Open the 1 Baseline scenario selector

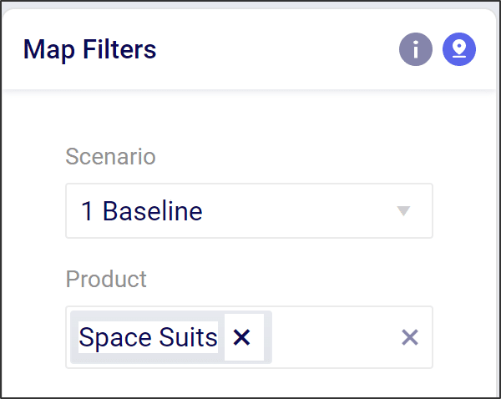249,211
